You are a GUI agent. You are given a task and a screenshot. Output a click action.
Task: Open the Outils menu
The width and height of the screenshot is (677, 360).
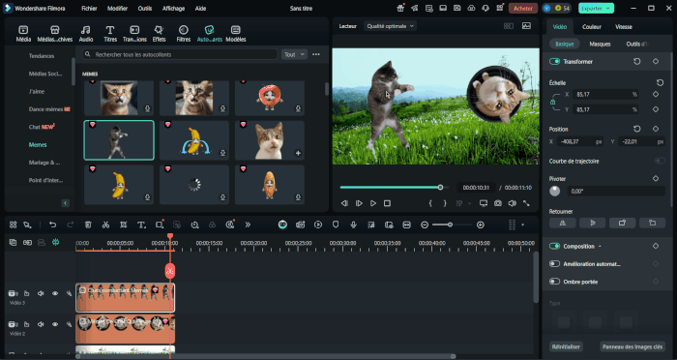tap(145, 8)
